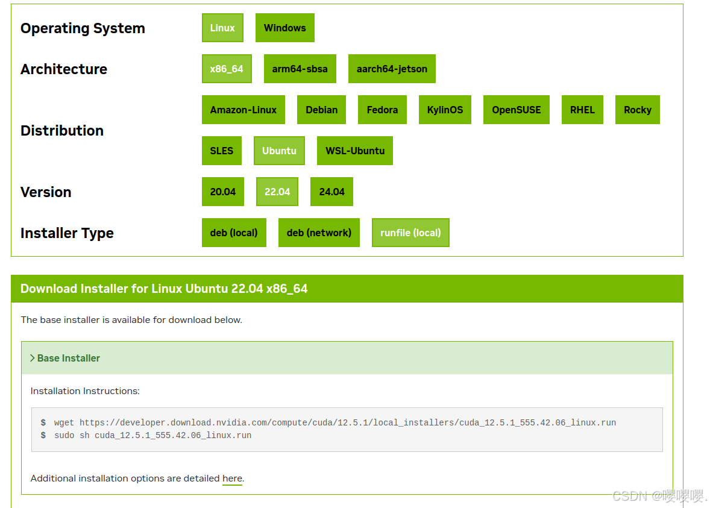Select the Linux operating system

tap(222, 28)
